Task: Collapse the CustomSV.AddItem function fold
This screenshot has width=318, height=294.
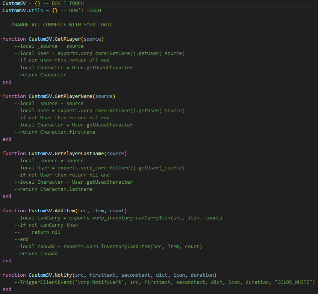Action: coord(1,211)
